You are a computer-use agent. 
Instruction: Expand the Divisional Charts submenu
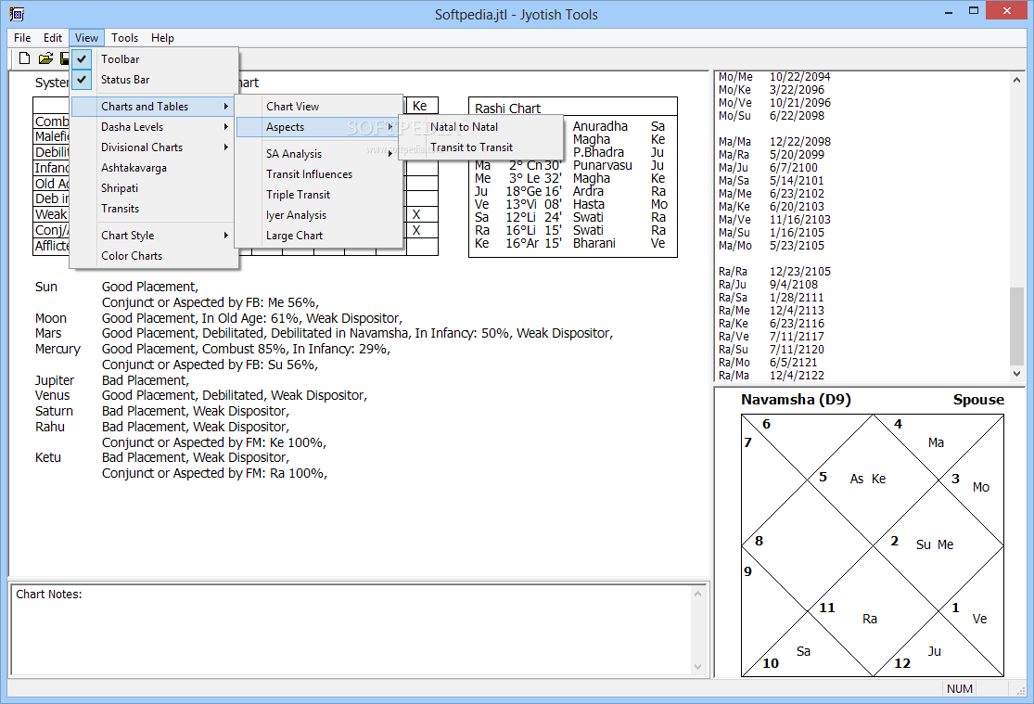click(154, 147)
